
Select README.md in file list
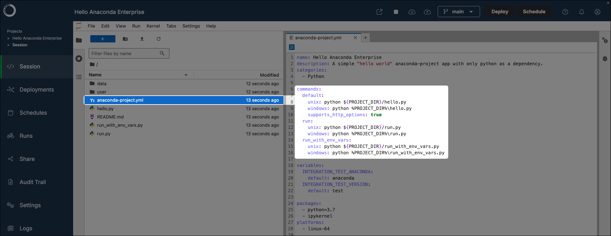[184, 117]
